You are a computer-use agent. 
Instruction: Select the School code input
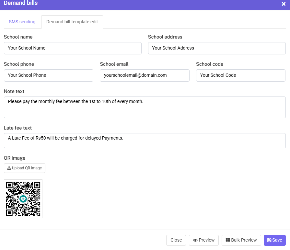pos(241,75)
